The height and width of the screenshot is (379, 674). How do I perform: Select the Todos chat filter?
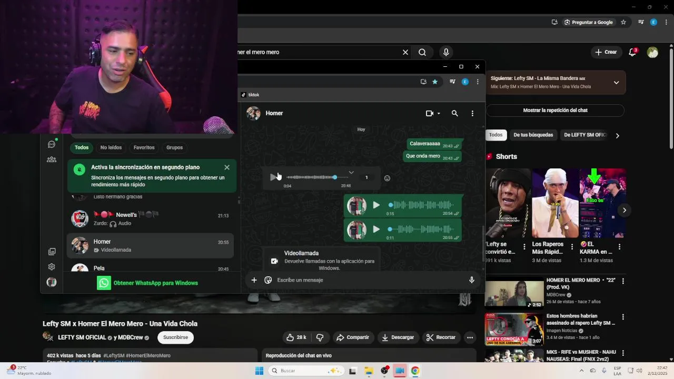click(82, 147)
